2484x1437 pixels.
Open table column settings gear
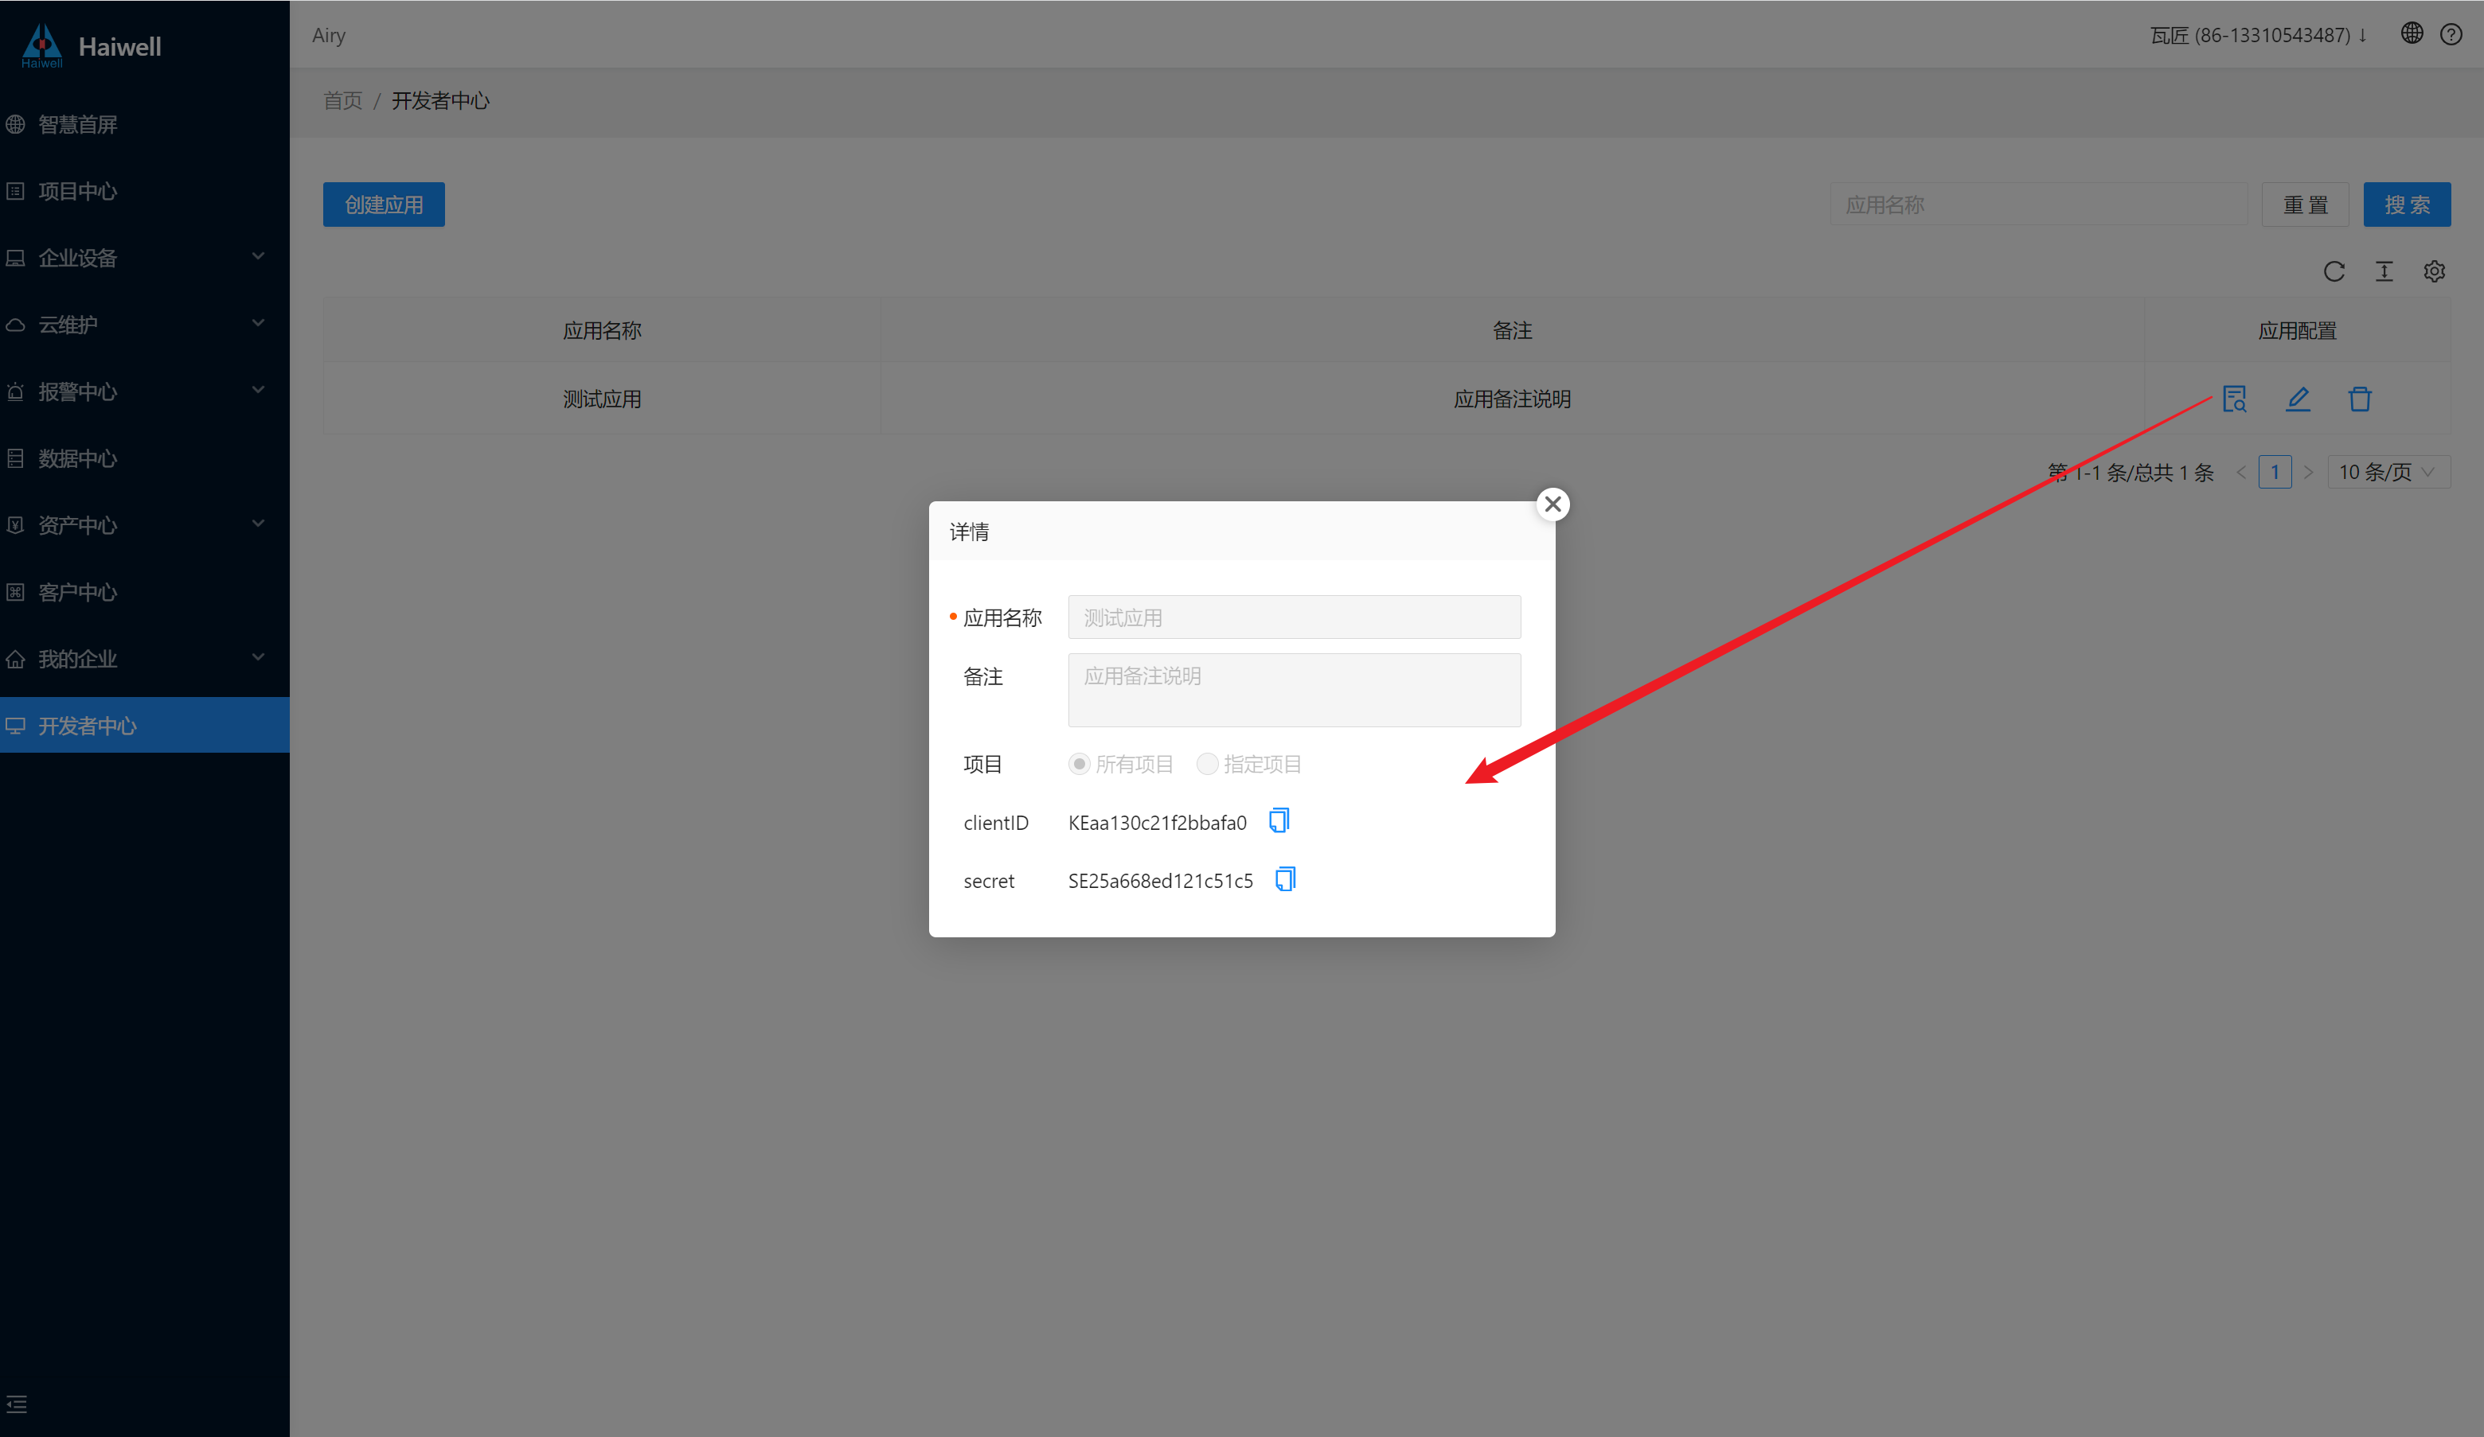pyautogui.click(x=2434, y=272)
